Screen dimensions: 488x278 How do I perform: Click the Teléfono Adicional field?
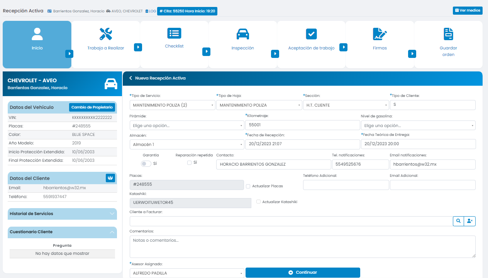click(x=346, y=185)
